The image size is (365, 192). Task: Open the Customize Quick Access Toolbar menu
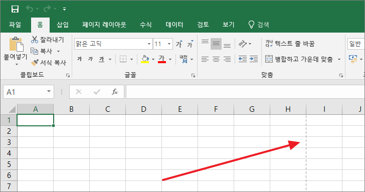(65, 9)
